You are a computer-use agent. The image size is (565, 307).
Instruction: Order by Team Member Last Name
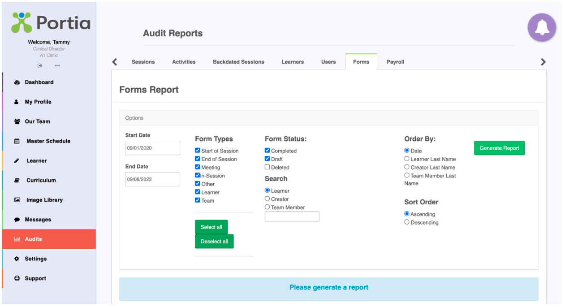[x=407, y=175]
